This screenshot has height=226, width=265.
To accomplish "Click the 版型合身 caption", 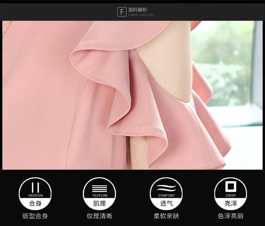I will click(x=35, y=216).
